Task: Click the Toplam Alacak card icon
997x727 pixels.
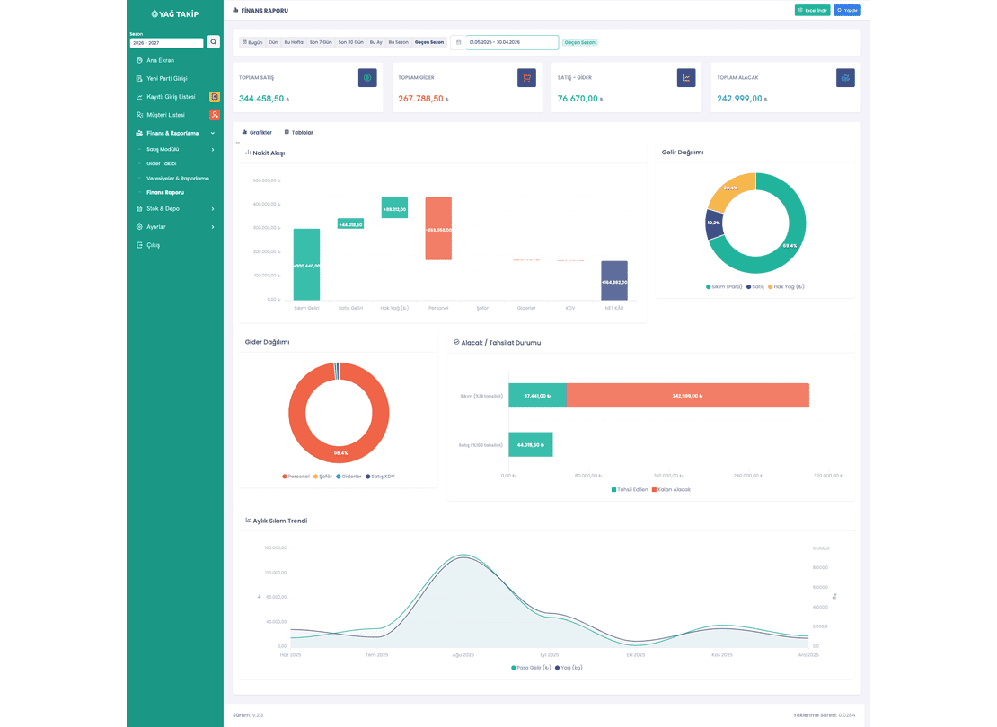Action: 845,77
